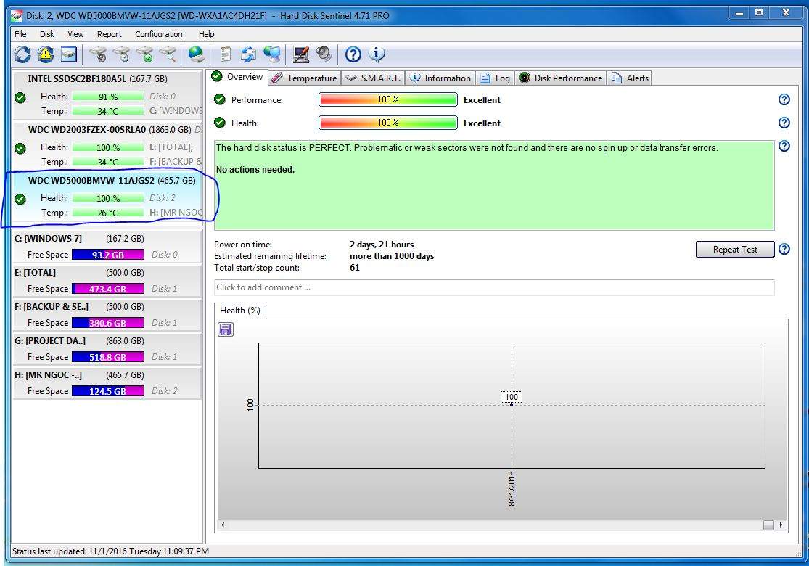The height and width of the screenshot is (566, 809).
Task: Click the Health 100 % gauge bar in Overview
Action: pos(388,123)
